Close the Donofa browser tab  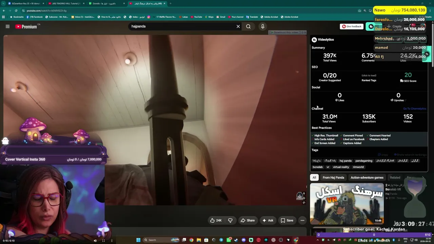point(124,3)
